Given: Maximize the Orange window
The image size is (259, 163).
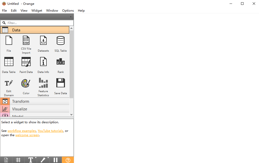Looking at the screenshot, I should point(242,4).
